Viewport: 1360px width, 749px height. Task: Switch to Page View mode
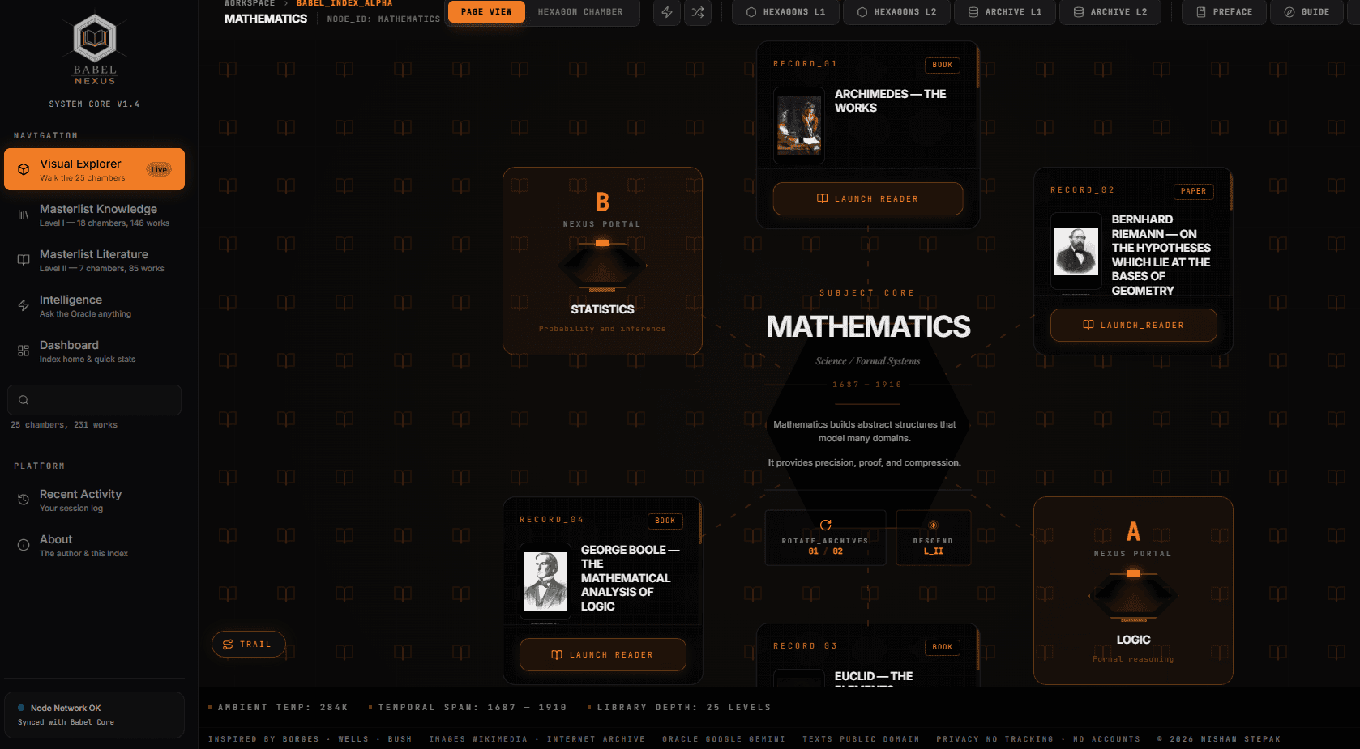point(486,12)
